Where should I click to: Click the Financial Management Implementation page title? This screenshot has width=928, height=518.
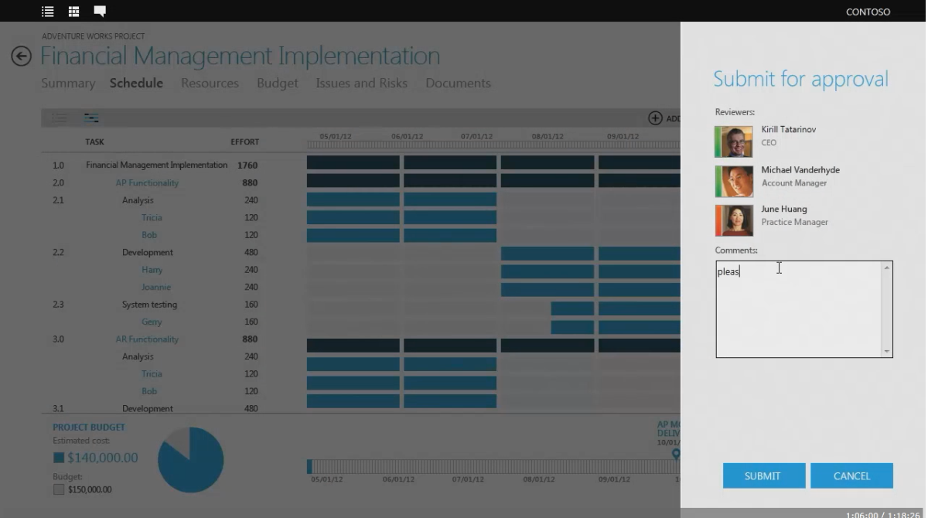(x=240, y=56)
